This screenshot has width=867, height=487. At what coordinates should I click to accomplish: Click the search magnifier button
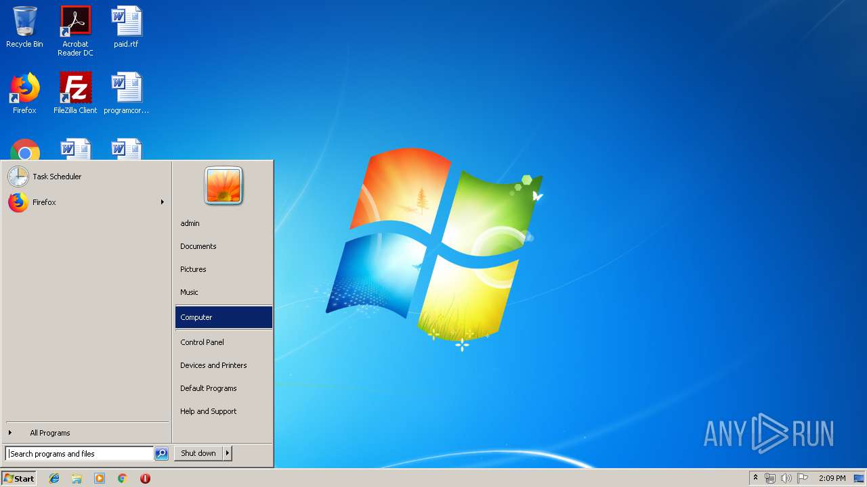pos(161,454)
